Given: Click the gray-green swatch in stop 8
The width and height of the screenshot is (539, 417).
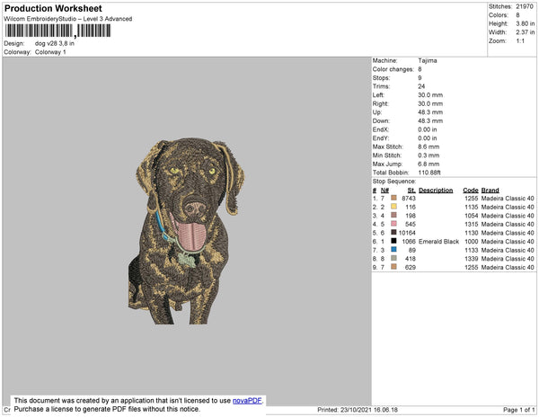Looking at the screenshot, I should tap(394, 258).
